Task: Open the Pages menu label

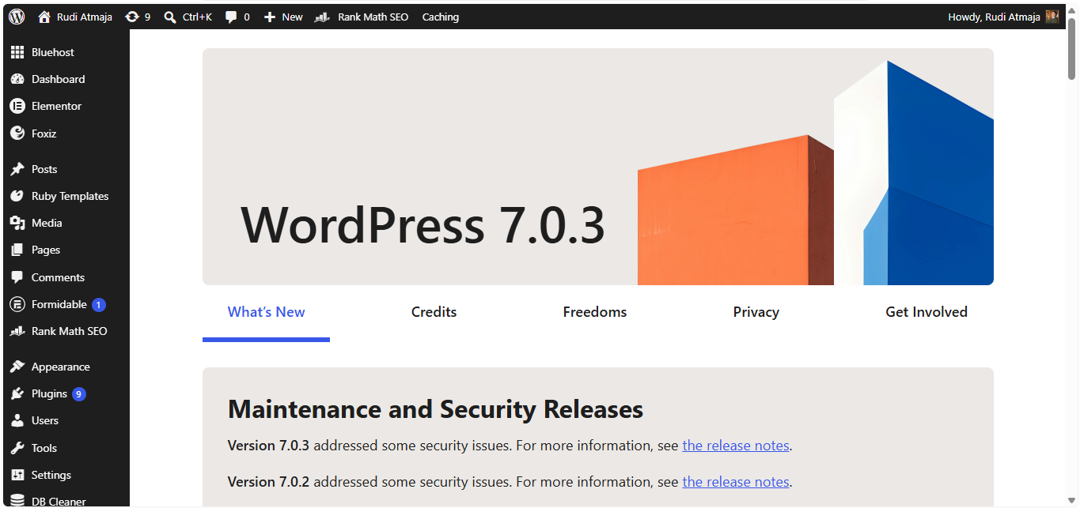Action: (x=46, y=250)
